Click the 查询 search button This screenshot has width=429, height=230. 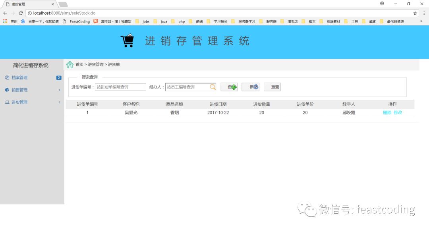[x=229, y=87]
